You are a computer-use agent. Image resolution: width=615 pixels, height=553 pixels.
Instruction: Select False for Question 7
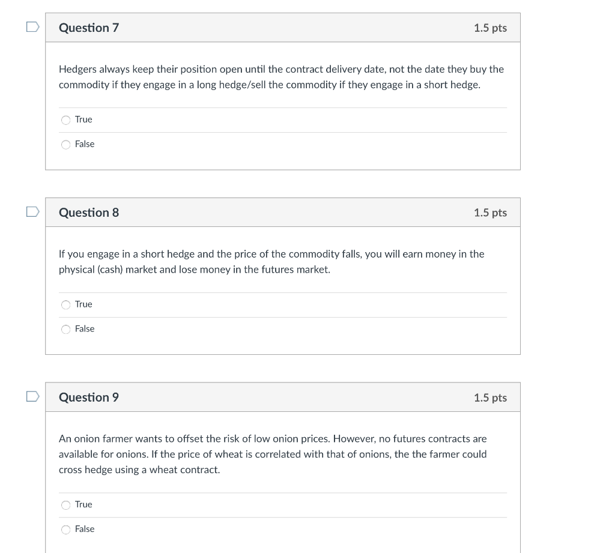tap(65, 144)
